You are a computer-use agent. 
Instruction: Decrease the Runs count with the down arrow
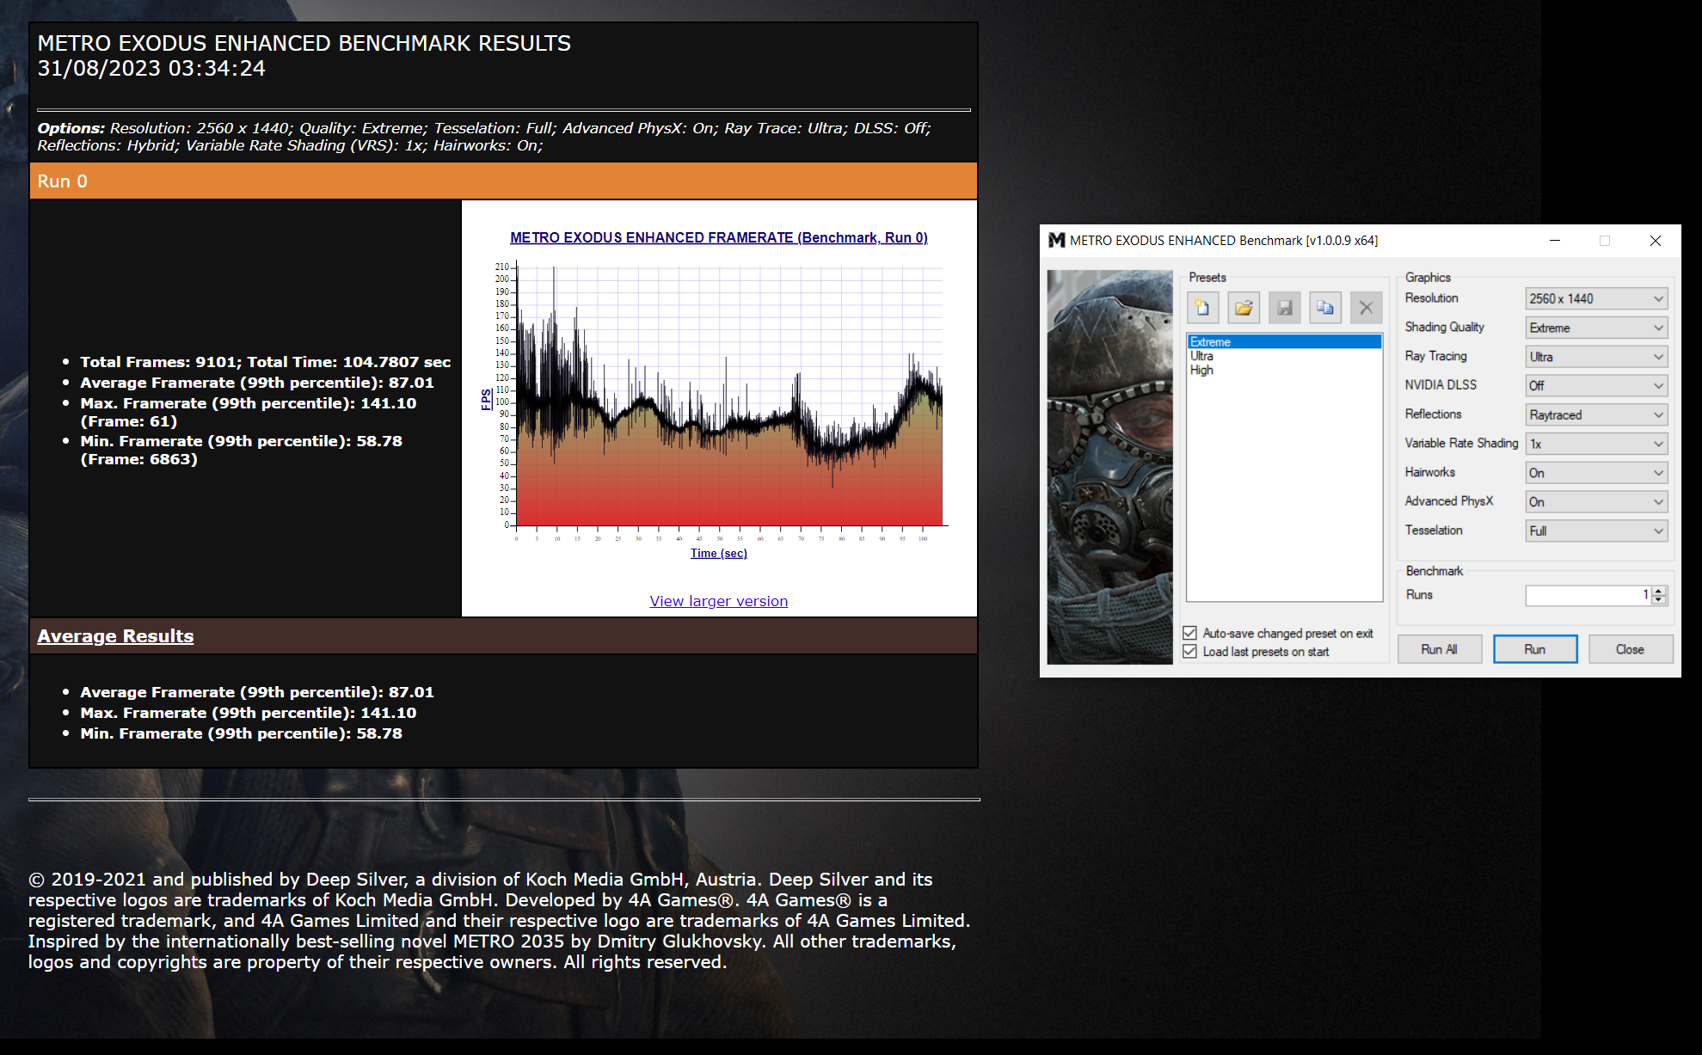pyautogui.click(x=1660, y=600)
